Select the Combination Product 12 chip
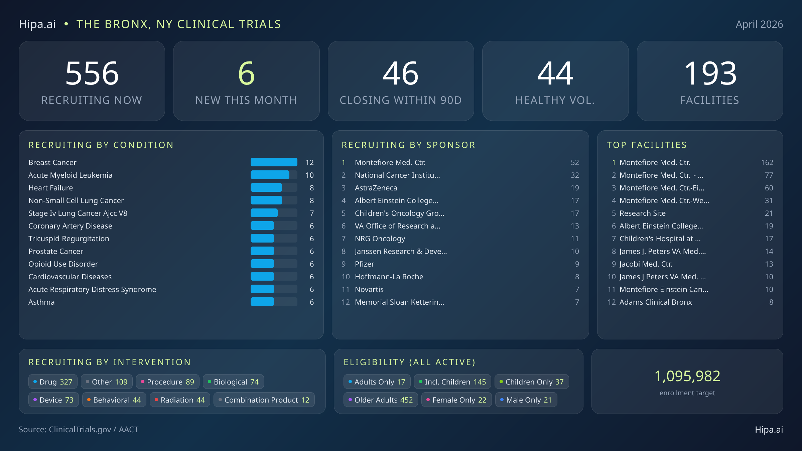Viewport: 802px width, 451px height. 264,400
